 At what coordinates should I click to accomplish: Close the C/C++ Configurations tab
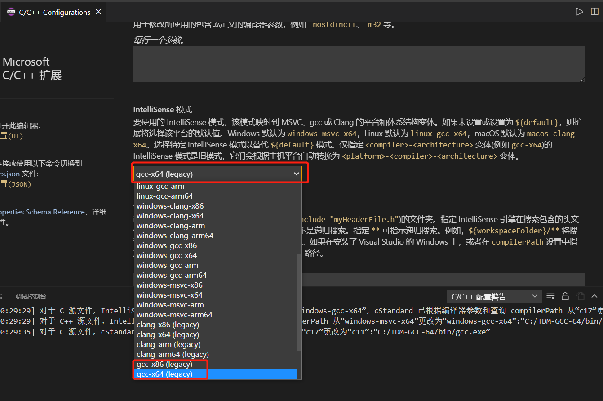pyautogui.click(x=98, y=12)
